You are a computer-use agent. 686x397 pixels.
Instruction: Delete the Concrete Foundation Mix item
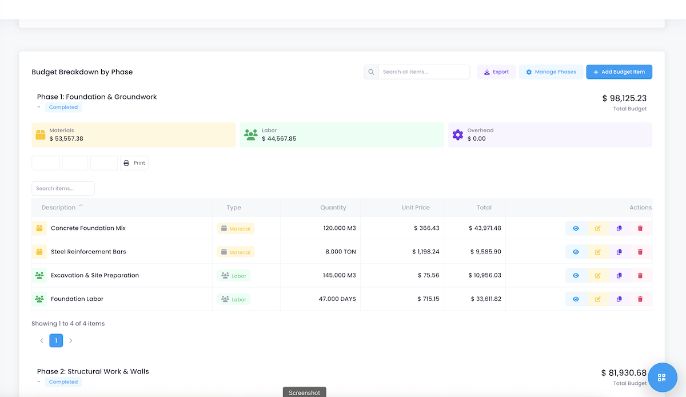(x=640, y=228)
